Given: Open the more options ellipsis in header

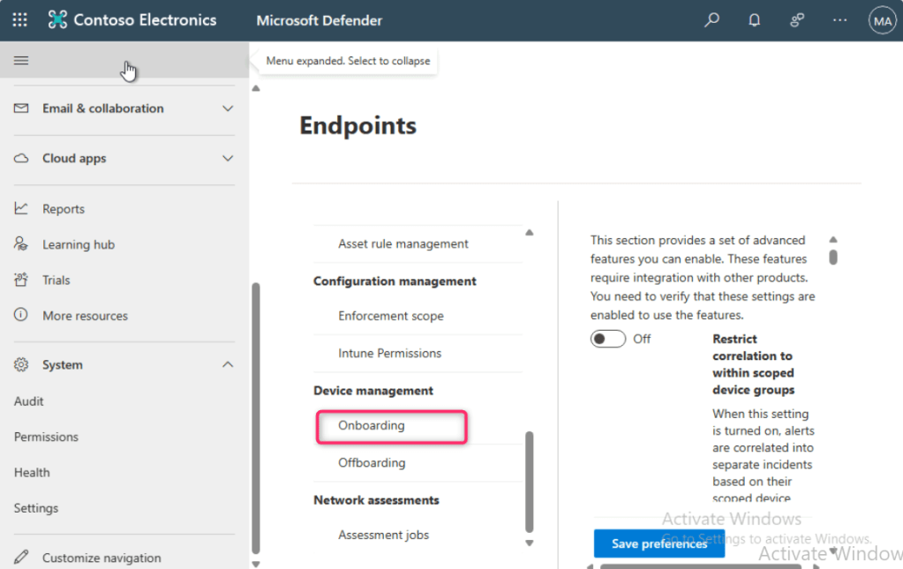Looking at the screenshot, I should click(839, 20).
